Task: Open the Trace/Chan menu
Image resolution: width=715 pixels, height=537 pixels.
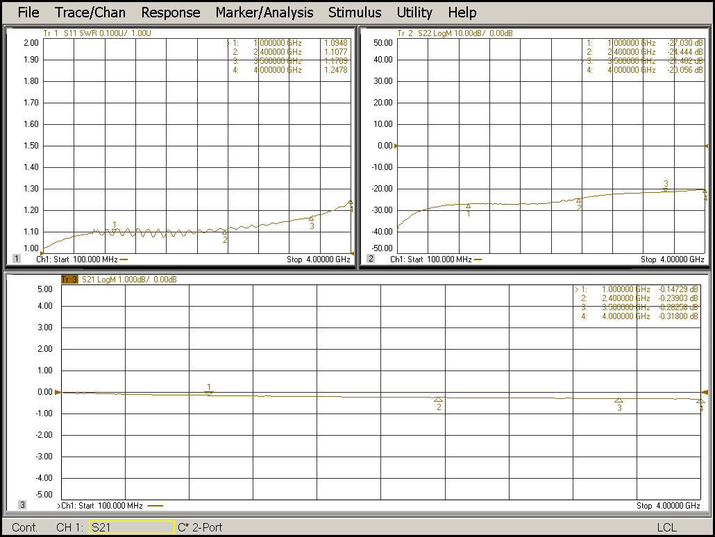Action: click(90, 12)
